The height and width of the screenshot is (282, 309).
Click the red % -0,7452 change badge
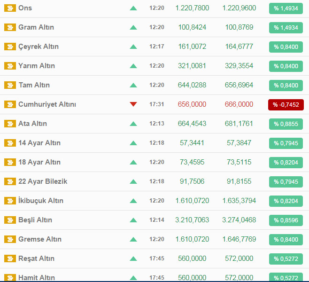coord(286,104)
